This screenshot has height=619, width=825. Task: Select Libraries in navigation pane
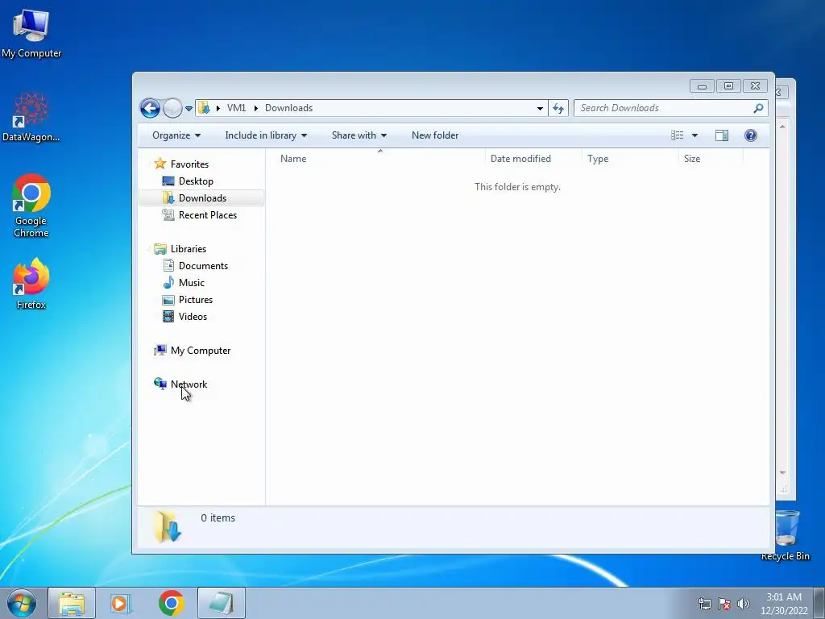[x=189, y=249]
